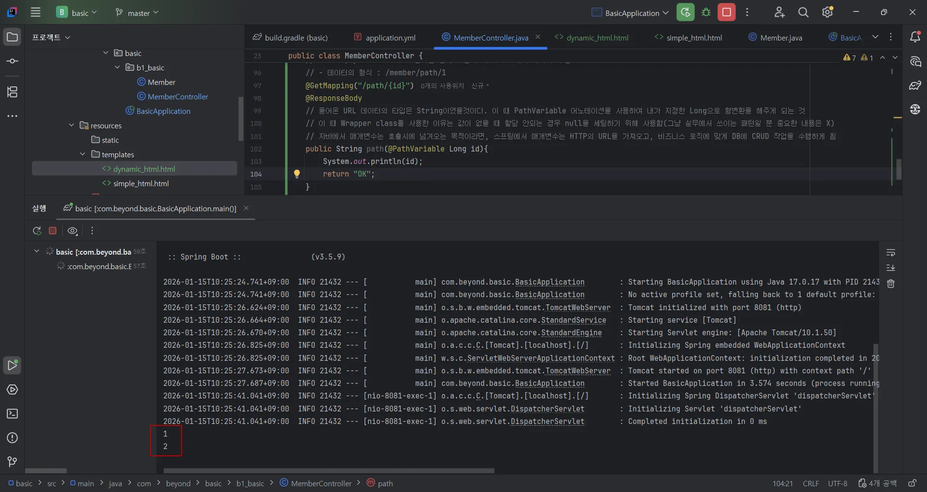
Task: Change line separator CRLF
Action: pyautogui.click(x=811, y=483)
